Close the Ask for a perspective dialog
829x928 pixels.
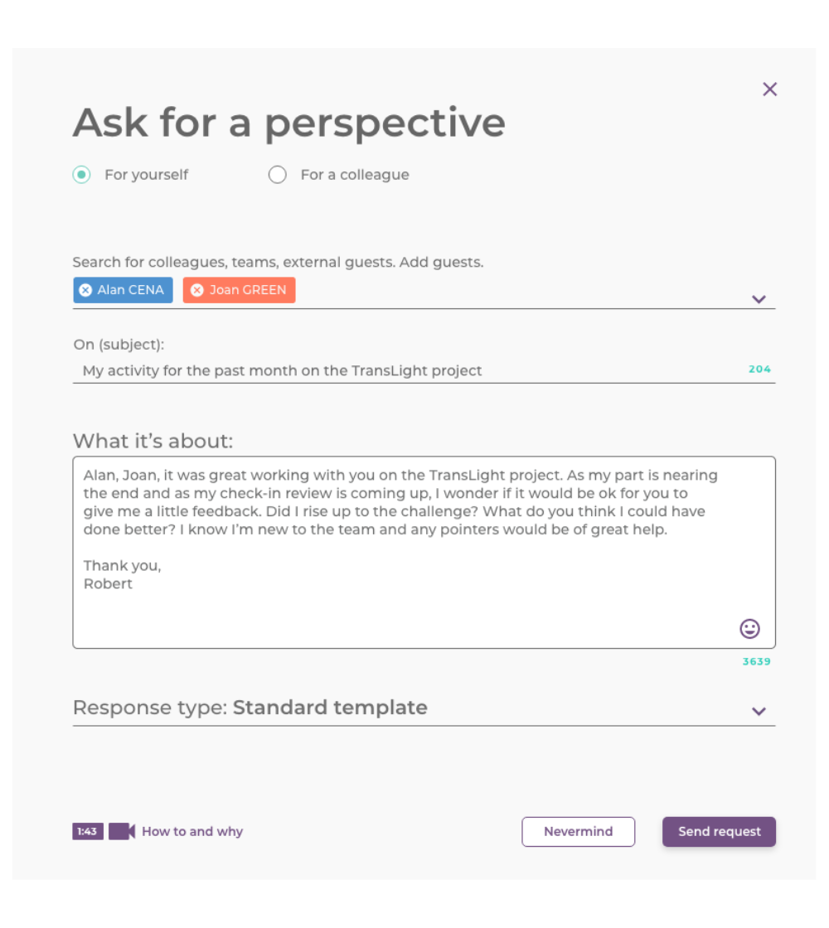(769, 89)
